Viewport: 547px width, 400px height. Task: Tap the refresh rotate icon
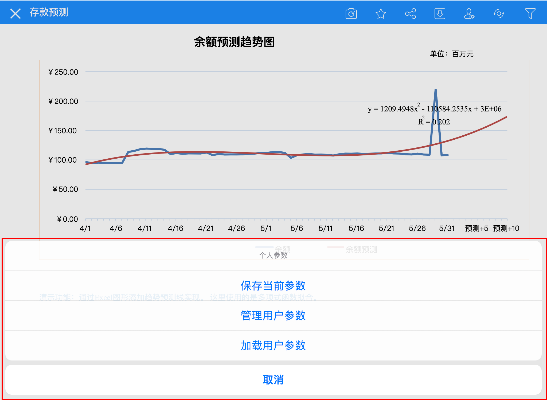point(499,14)
